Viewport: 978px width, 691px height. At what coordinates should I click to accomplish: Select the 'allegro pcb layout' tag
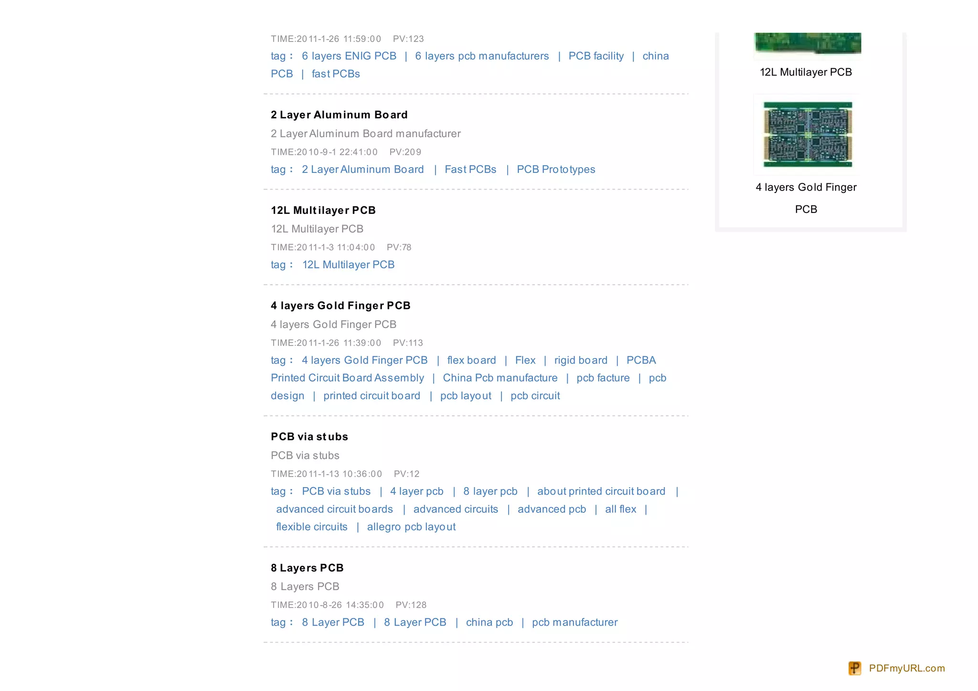click(411, 527)
